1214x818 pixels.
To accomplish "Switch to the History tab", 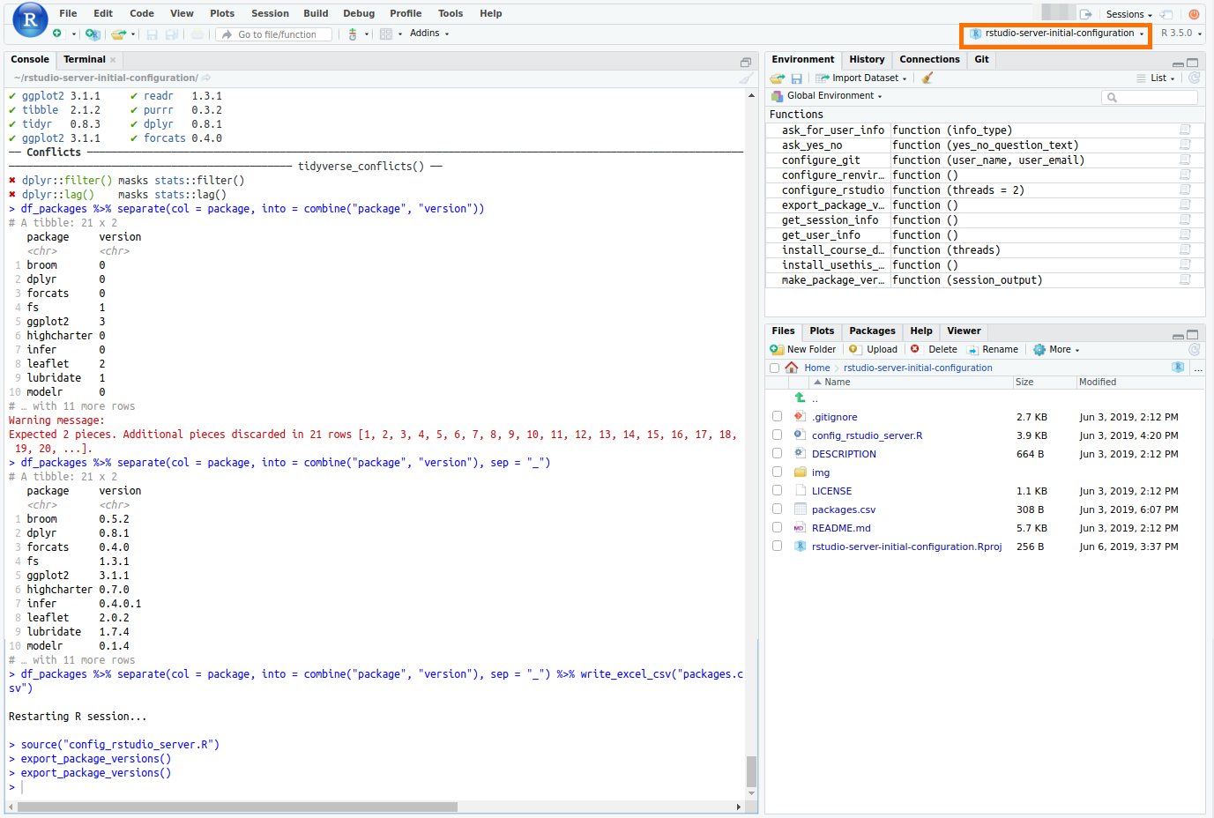I will 867,60.
